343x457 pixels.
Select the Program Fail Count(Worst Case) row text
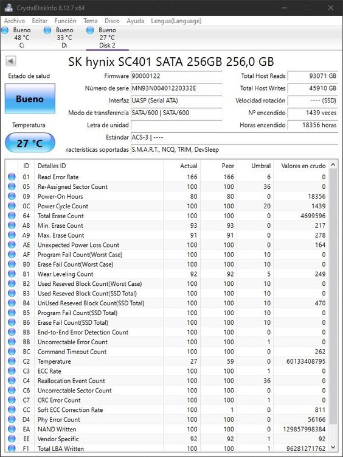pyautogui.click(x=80, y=255)
